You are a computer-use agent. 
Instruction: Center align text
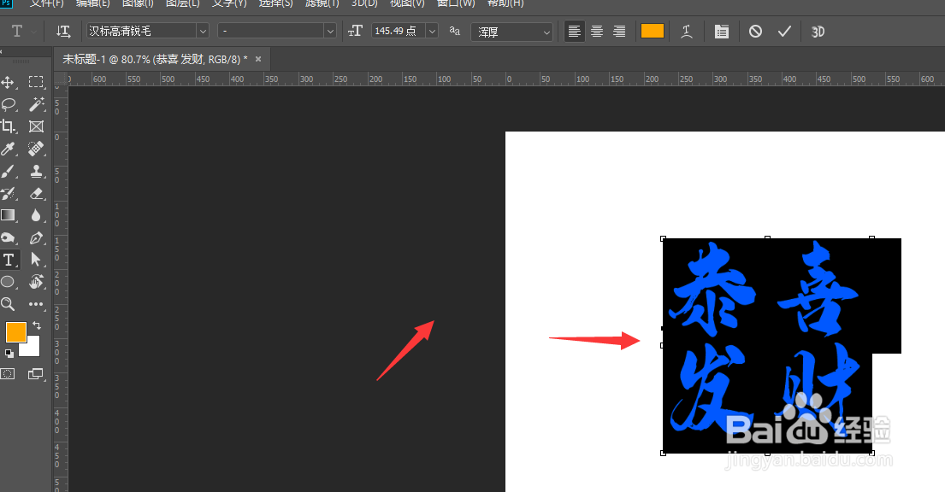pos(597,32)
